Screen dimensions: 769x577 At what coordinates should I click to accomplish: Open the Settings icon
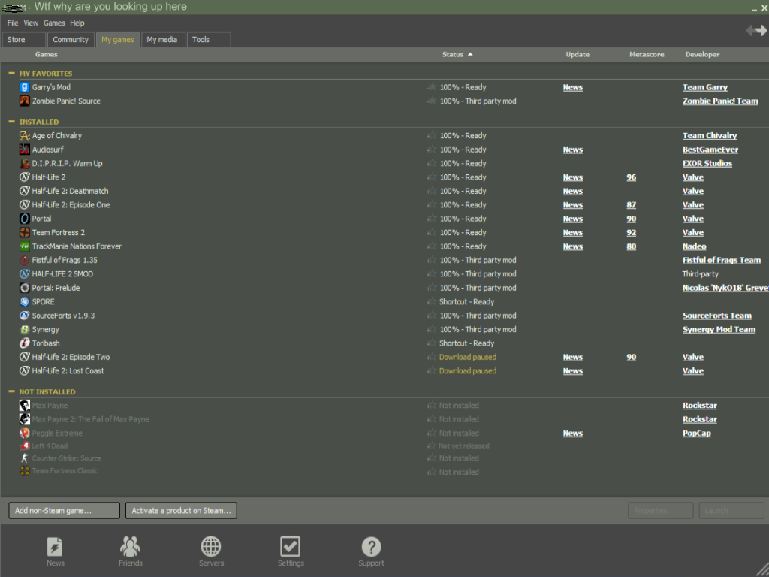click(x=291, y=547)
